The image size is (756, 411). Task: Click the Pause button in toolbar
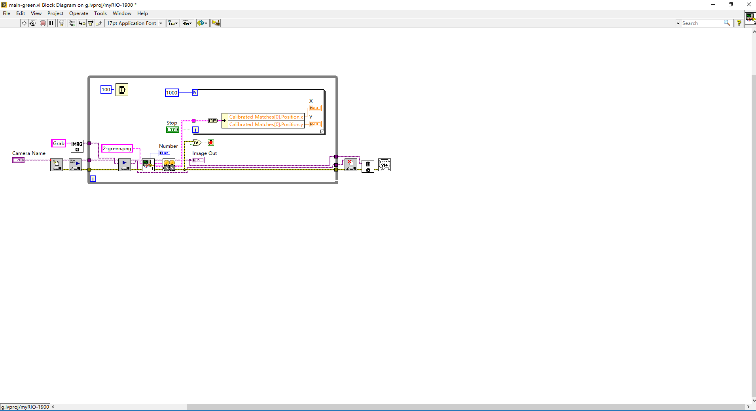tap(51, 23)
